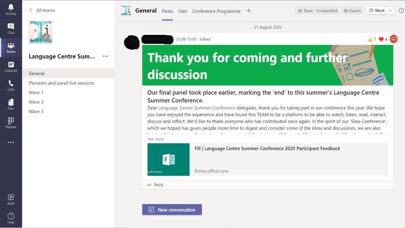This screenshot has width=405, height=228.
Task: Open channel info icon at top right
Action: click(x=401, y=10)
